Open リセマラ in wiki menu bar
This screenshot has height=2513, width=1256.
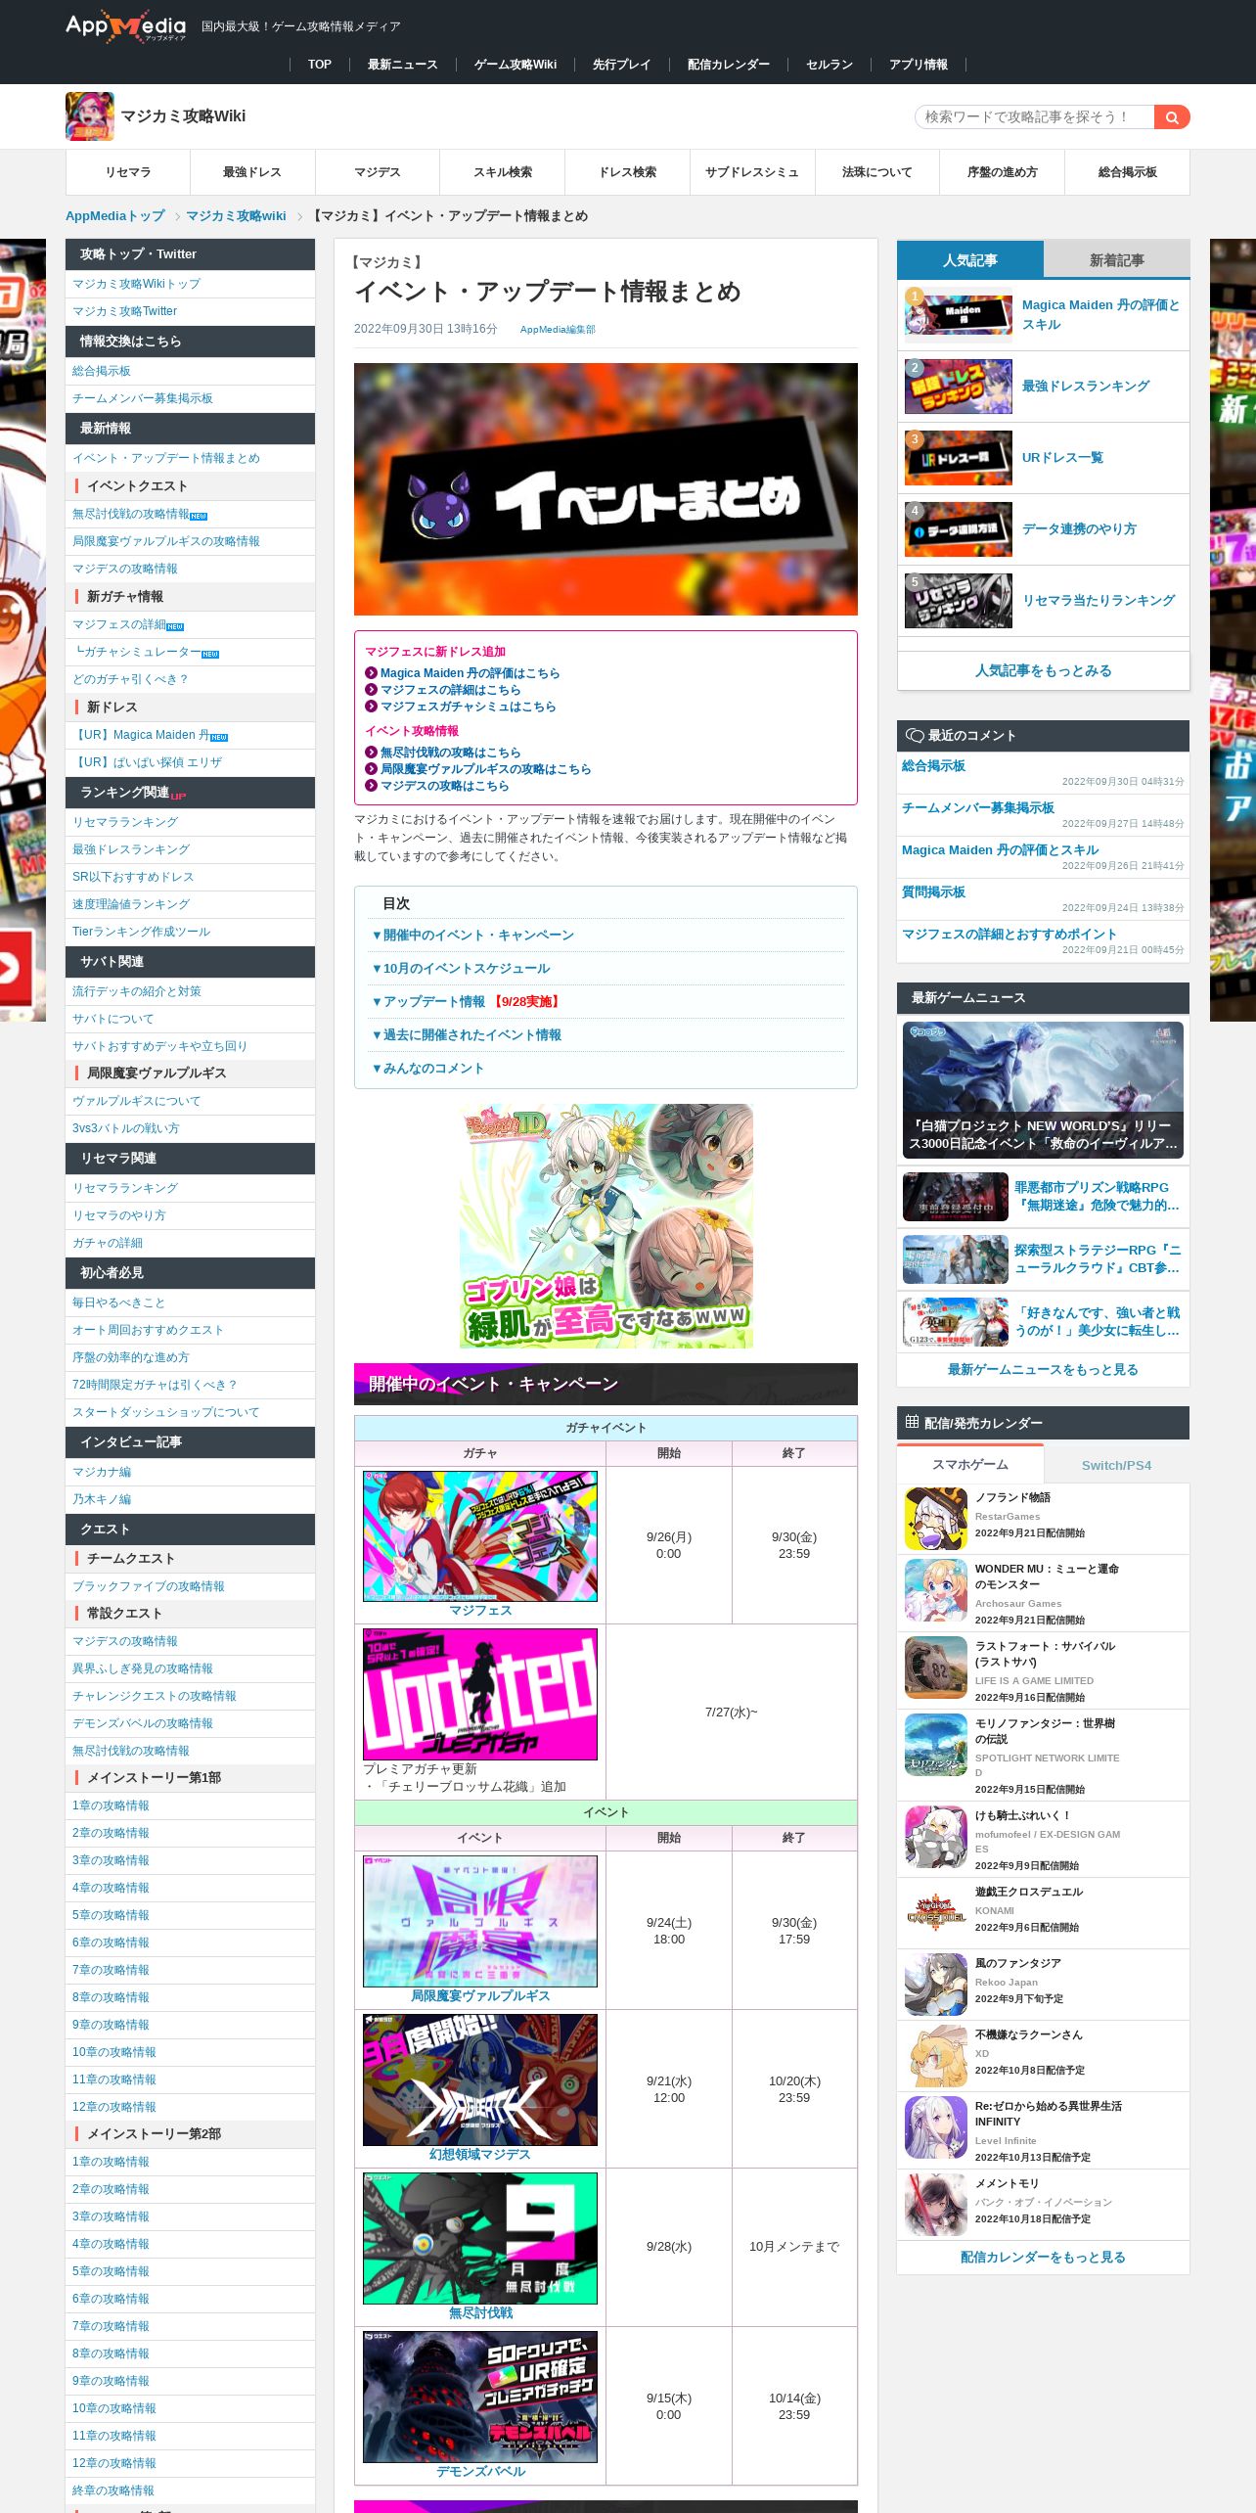(128, 172)
